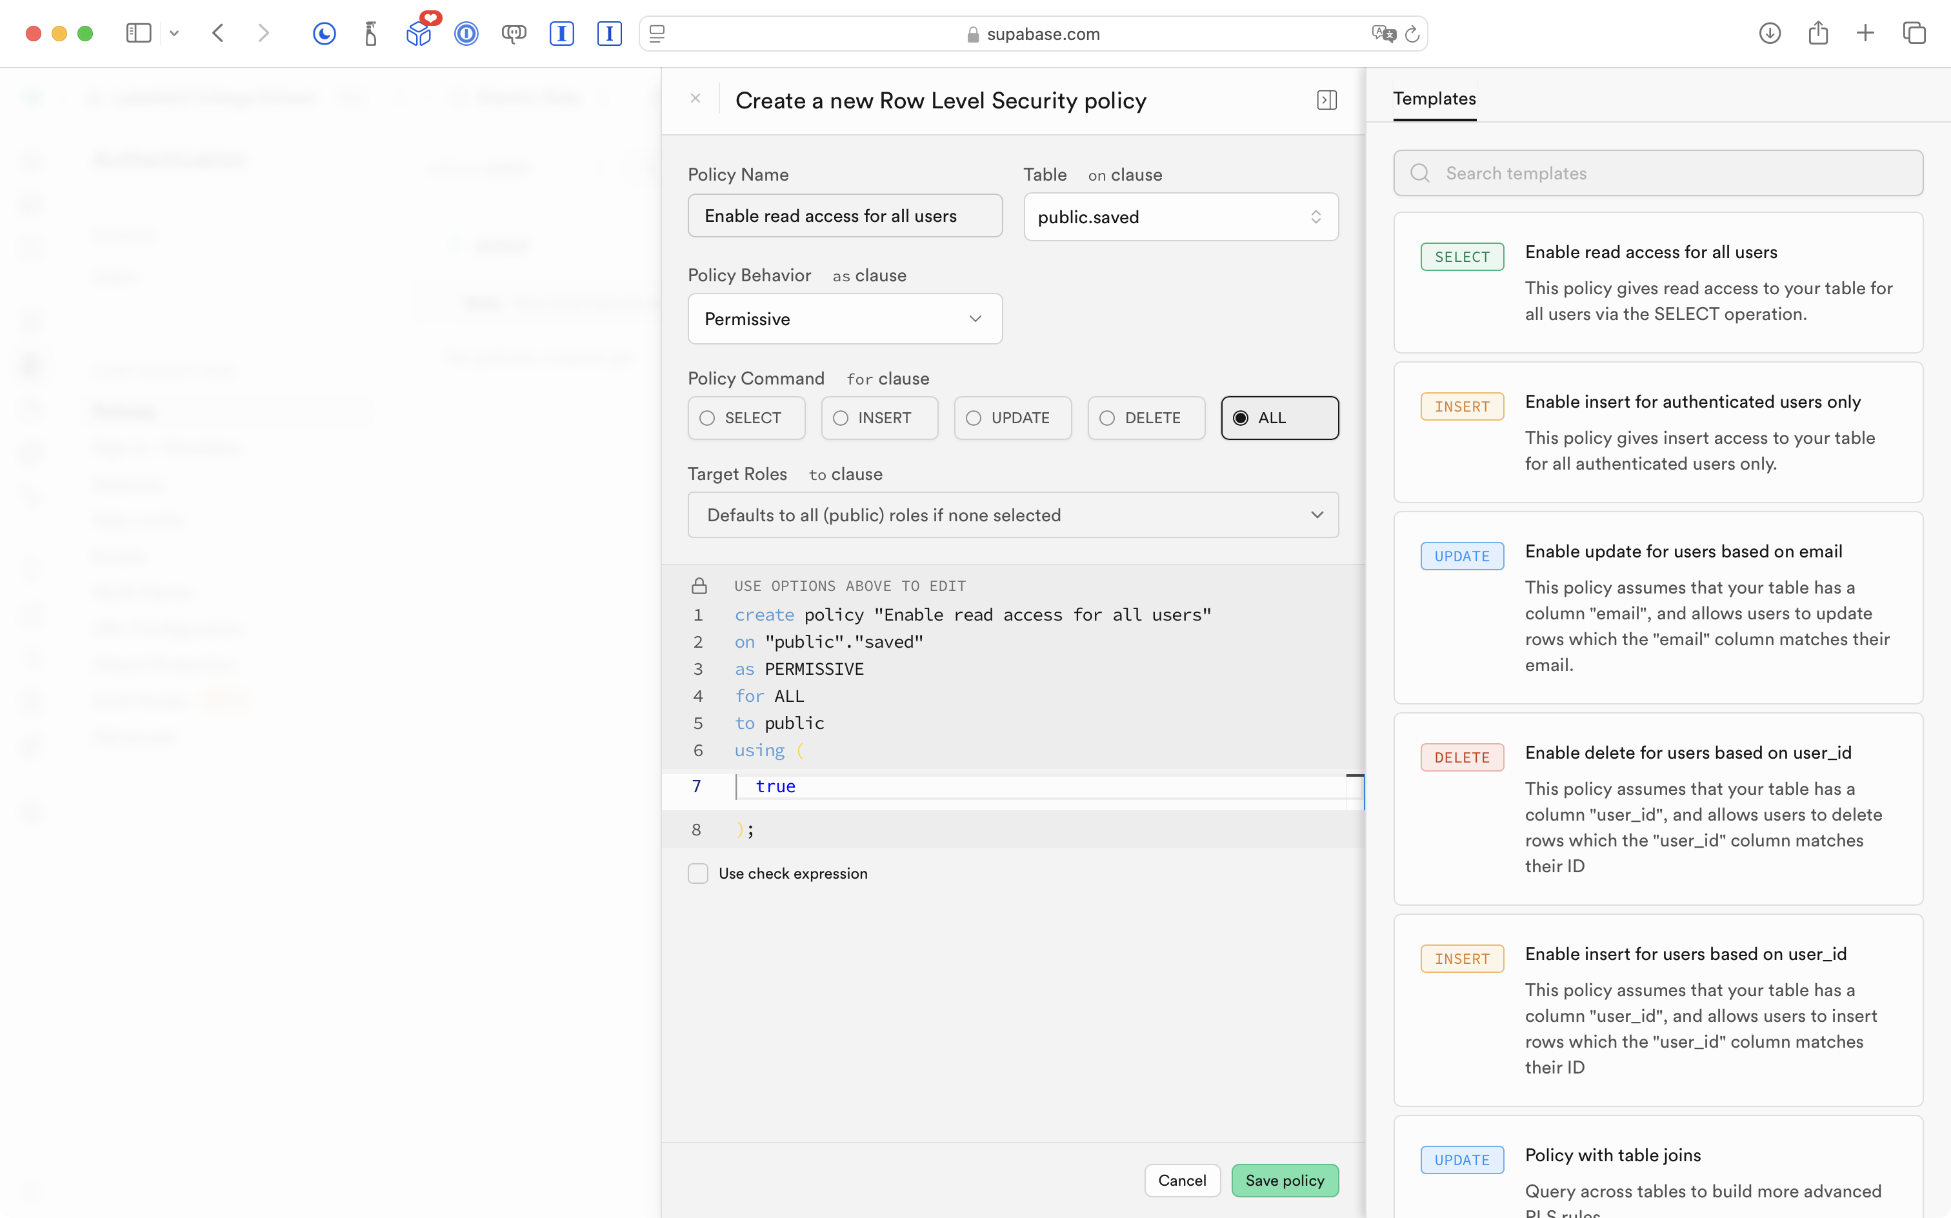Open the public.saved table selector

(x=1181, y=217)
